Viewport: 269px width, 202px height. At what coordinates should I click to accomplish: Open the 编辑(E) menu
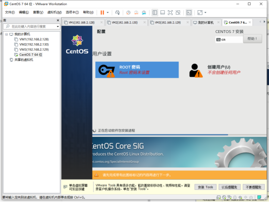[24, 12]
